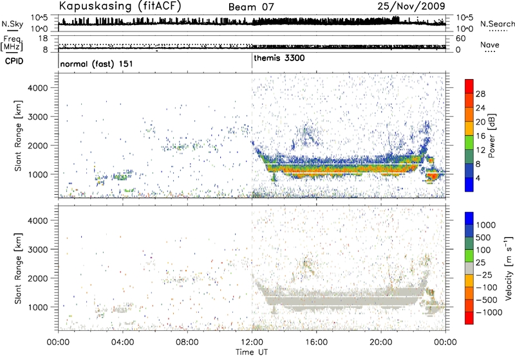Select the 'Power [dB]' colorbar title

pos(491,136)
